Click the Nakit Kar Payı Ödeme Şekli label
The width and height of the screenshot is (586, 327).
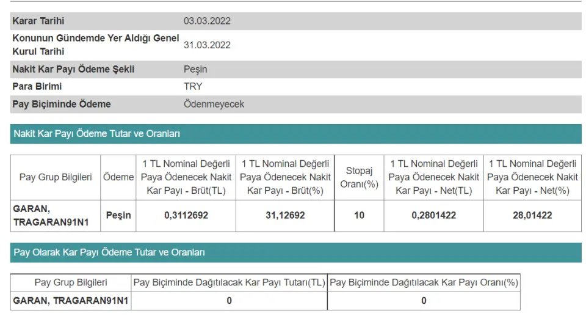pyautogui.click(x=73, y=69)
